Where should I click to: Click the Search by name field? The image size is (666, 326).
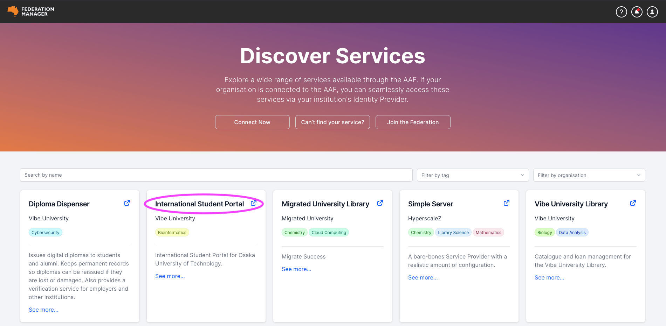[216, 175]
